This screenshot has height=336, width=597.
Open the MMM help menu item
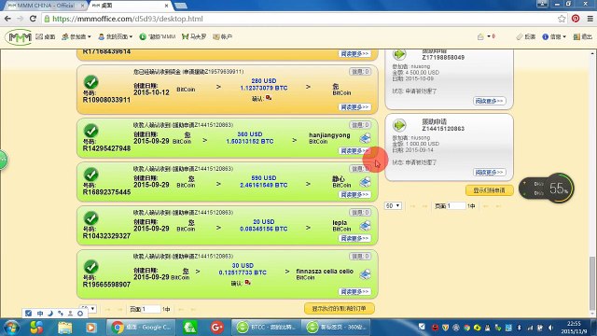point(158,37)
